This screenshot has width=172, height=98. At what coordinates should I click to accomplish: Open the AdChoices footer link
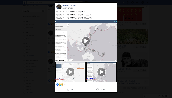[x=136, y=88]
